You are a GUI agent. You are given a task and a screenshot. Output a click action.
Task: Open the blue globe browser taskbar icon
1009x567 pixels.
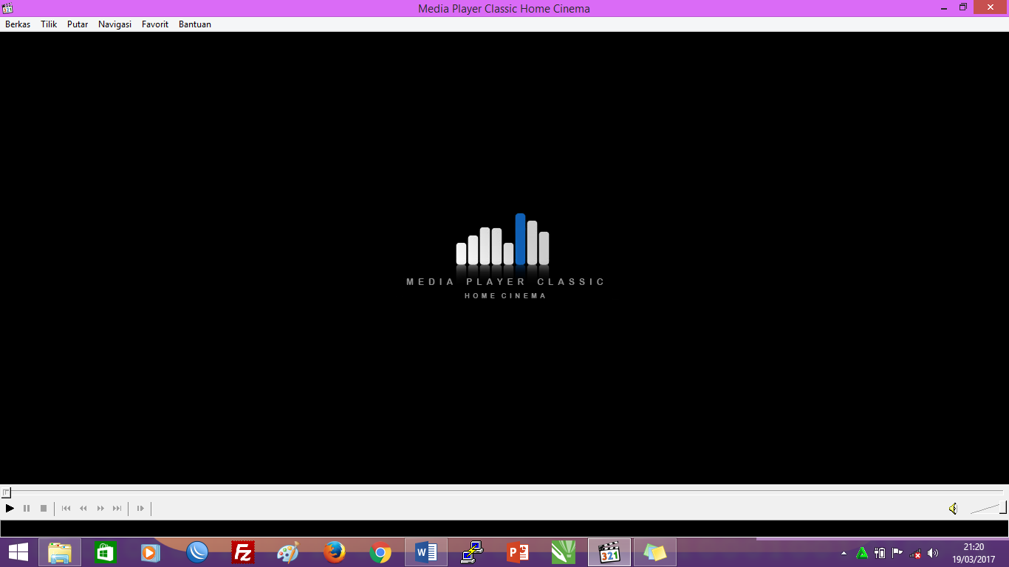[197, 552]
